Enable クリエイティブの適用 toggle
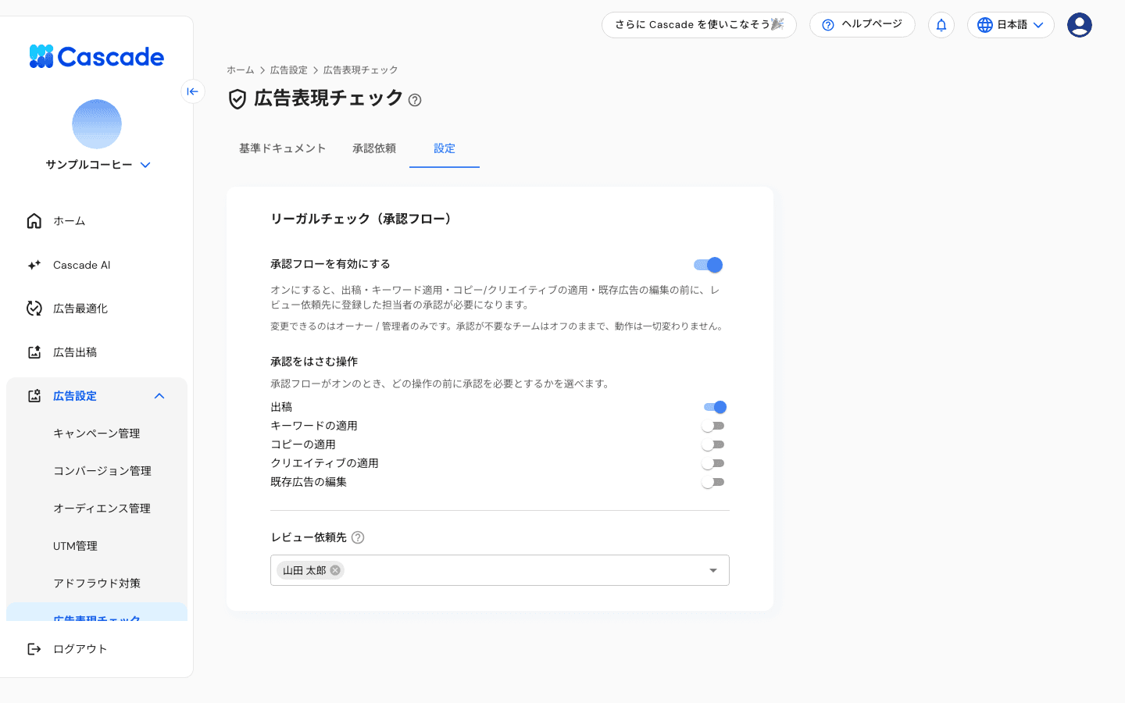This screenshot has height=703, width=1125. [713, 463]
